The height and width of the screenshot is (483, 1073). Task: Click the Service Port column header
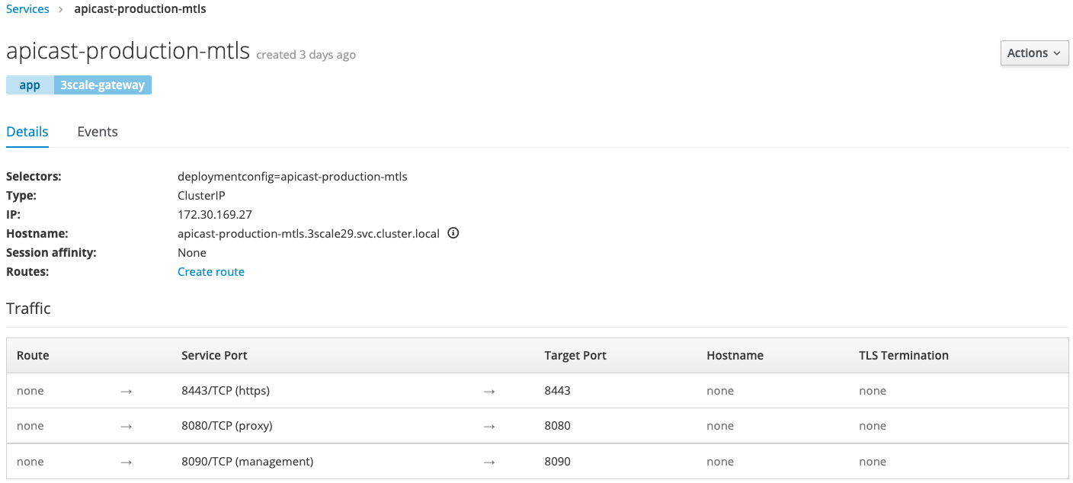(x=214, y=356)
